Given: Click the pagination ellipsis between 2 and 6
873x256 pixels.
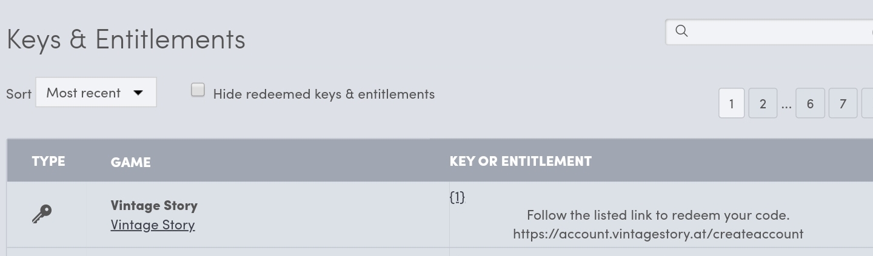Looking at the screenshot, I should pyautogui.click(x=786, y=104).
